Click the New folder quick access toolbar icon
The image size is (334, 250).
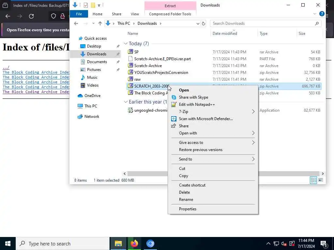click(x=93, y=5)
